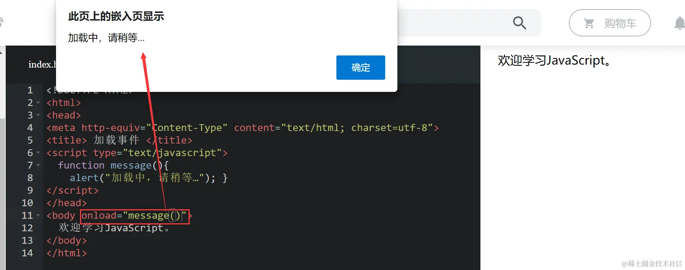This screenshot has width=685, height=270.
Task: Confirm the alert with 确定 button
Action: click(x=360, y=68)
